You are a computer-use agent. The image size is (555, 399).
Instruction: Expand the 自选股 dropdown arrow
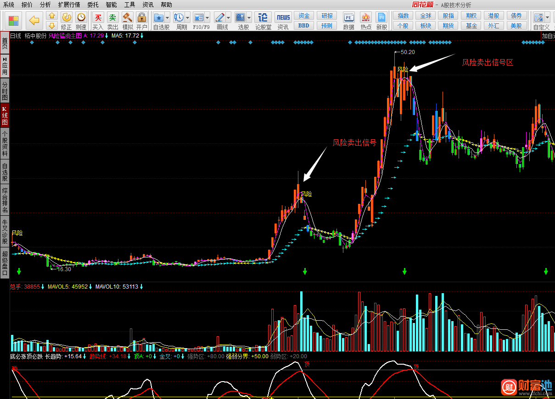tap(167, 17)
